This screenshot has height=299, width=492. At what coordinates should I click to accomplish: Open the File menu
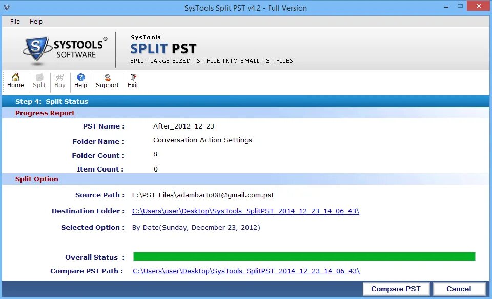click(15, 22)
